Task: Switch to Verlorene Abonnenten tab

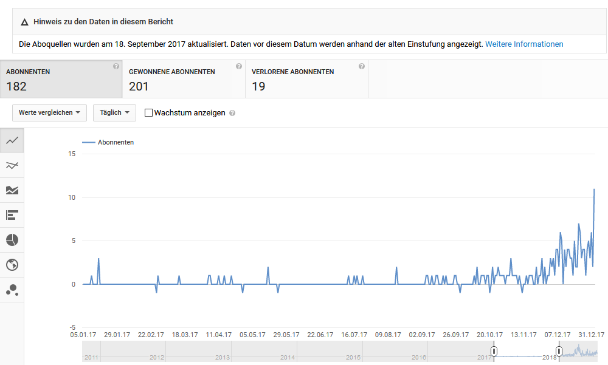Action: (306, 79)
